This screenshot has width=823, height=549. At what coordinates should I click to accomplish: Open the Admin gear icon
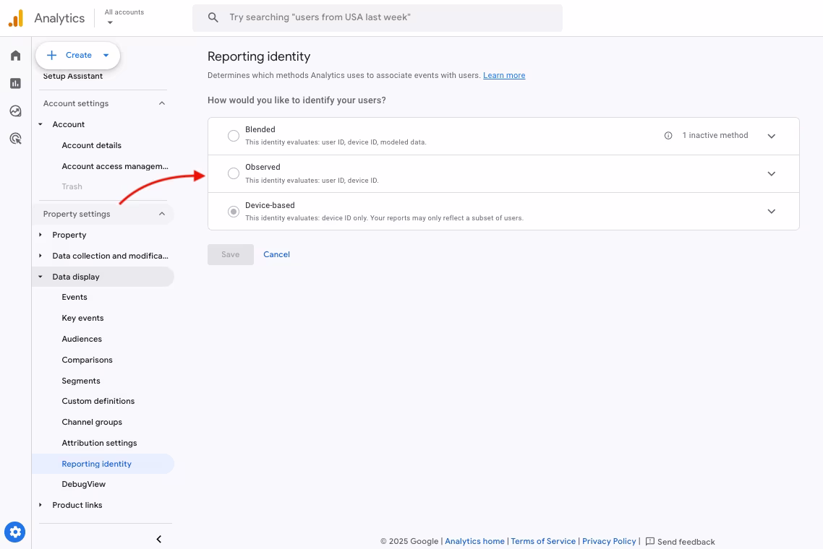14,532
